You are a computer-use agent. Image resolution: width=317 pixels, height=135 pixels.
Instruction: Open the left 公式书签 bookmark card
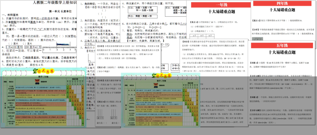pos(43,98)
